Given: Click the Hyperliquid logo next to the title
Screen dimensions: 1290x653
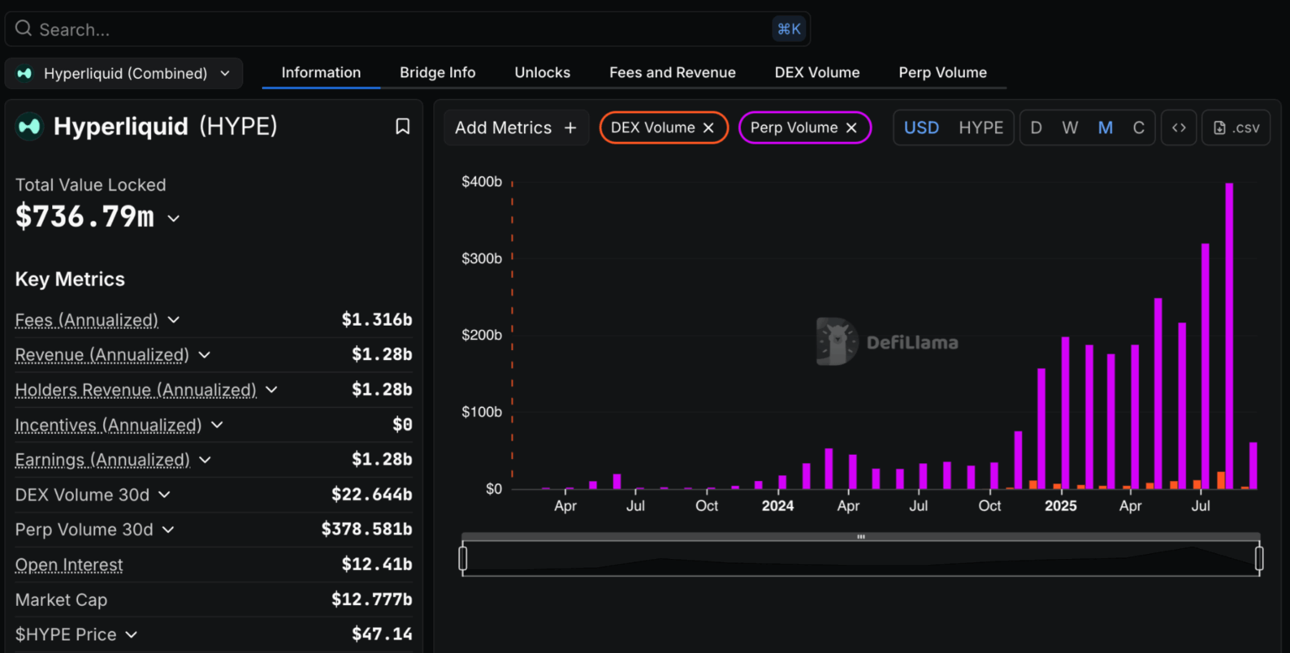Looking at the screenshot, I should (x=26, y=126).
